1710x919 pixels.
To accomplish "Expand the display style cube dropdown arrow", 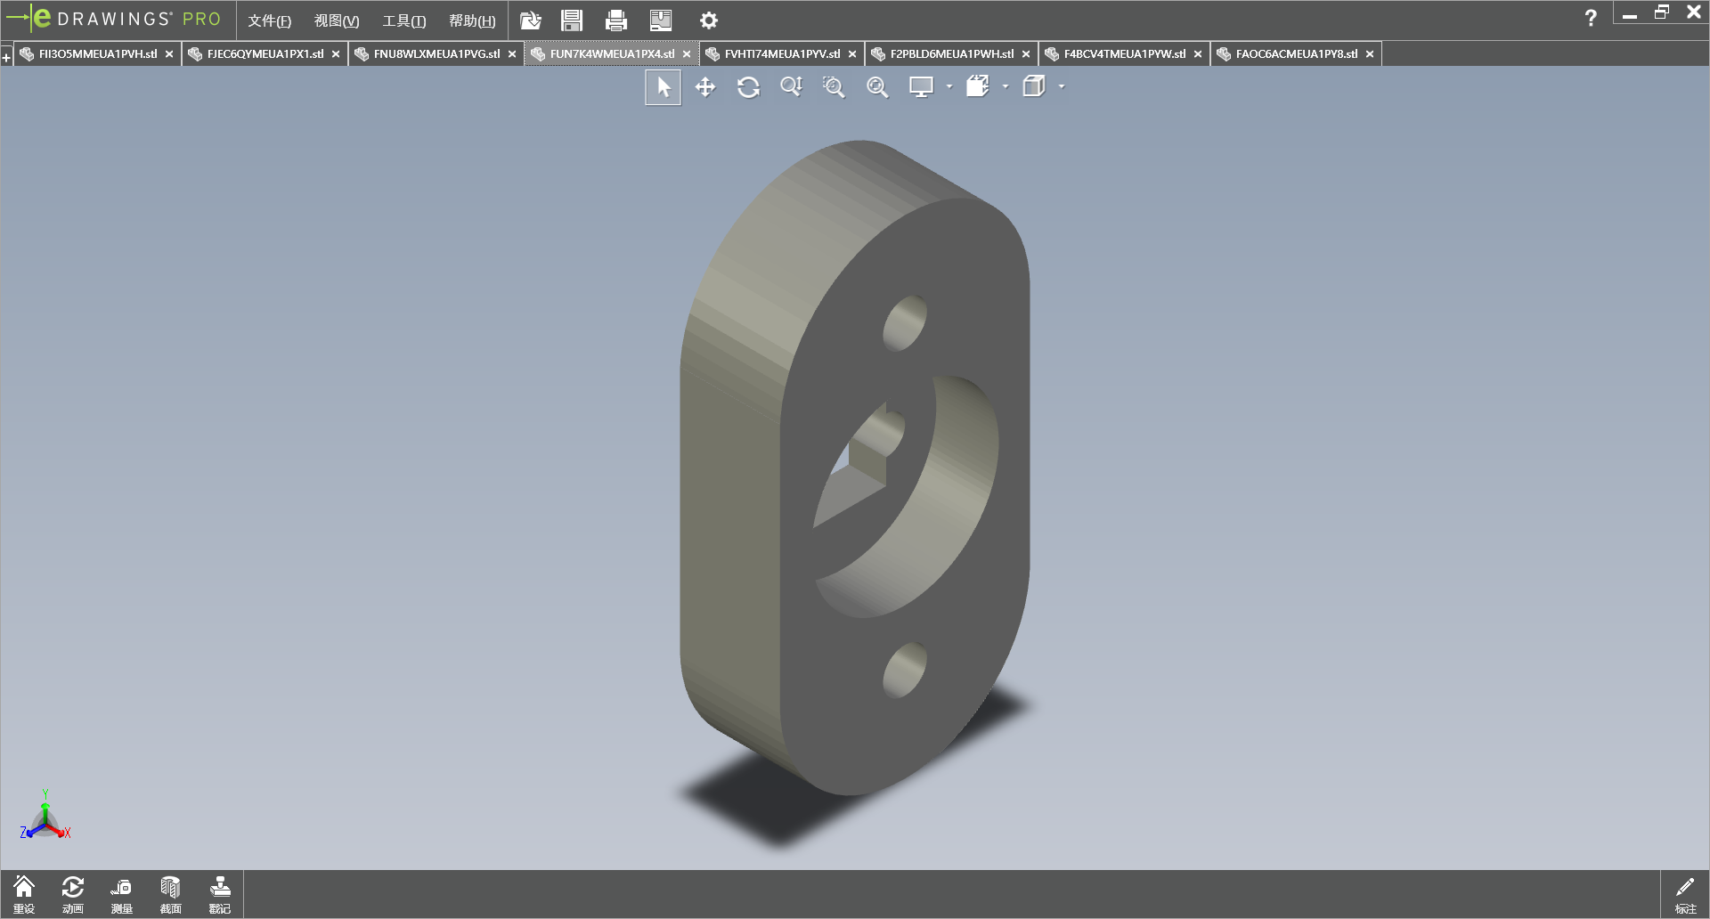I will point(1062,87).
